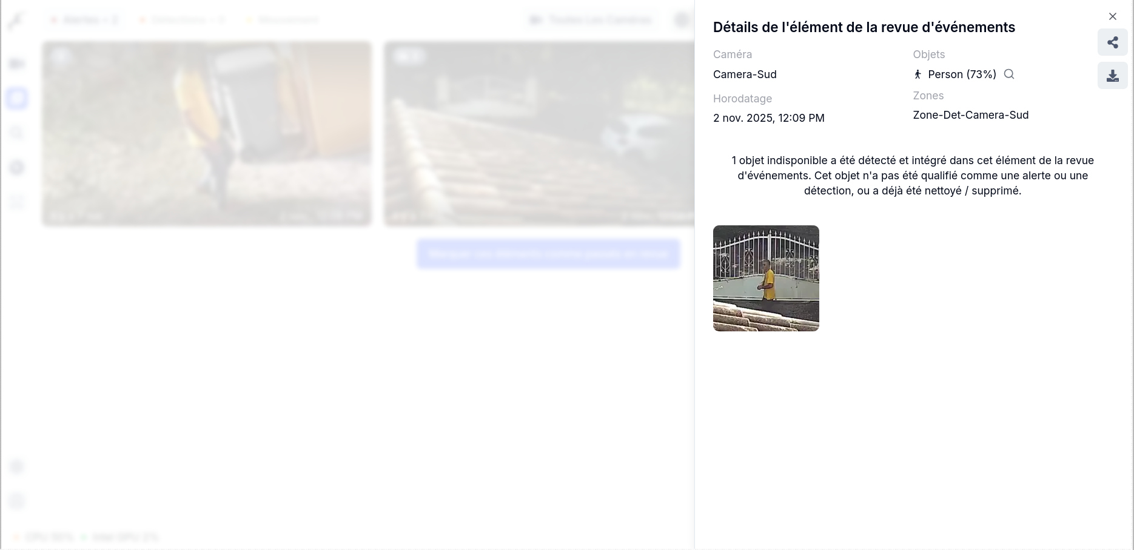Open the first alert preview with yellow-shirt person
1134x550 pixels.
point(207,134)
